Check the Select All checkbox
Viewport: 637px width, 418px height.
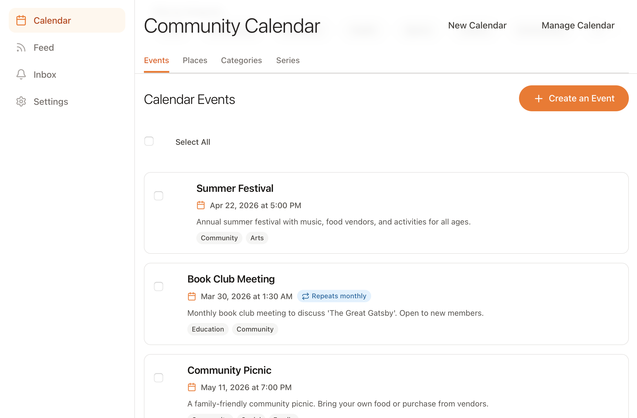click(x=149, y=141)
